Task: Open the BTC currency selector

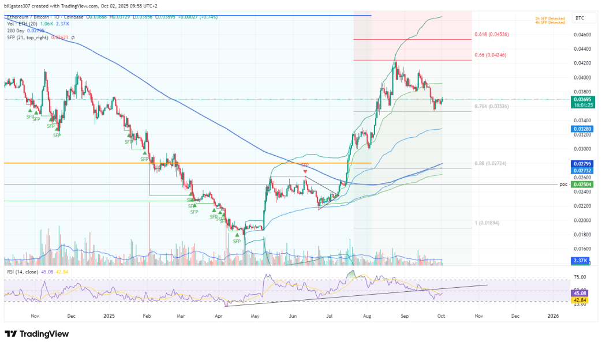Action: pyautogui.click(x=579, y=18)
